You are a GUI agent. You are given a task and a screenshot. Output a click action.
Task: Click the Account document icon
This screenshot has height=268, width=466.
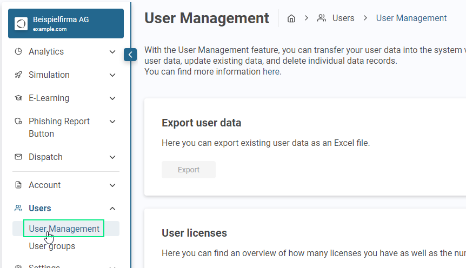tap(18, 185)
